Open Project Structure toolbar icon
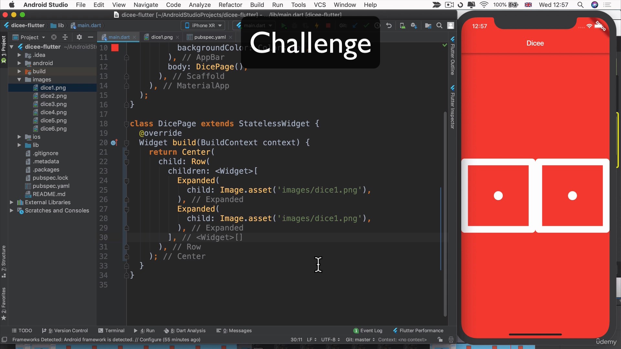Screen dimensions: 621x349 (x=428, y=26)
